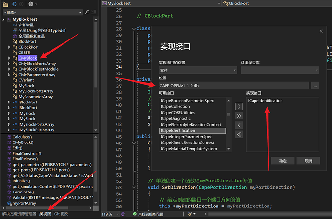This screenshot has width=332, height=219.
Task: Select the CBSTR class item
Action: [25, 52]
